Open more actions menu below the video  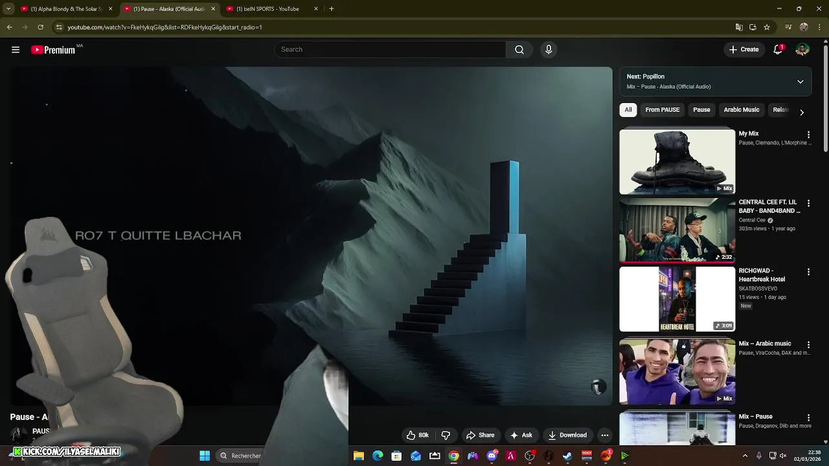[x=604, y=436]
